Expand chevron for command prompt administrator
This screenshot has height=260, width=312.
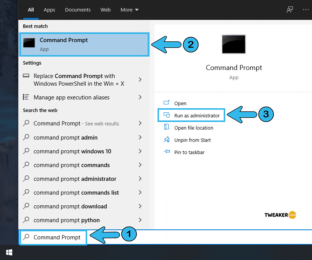[140, 179]
